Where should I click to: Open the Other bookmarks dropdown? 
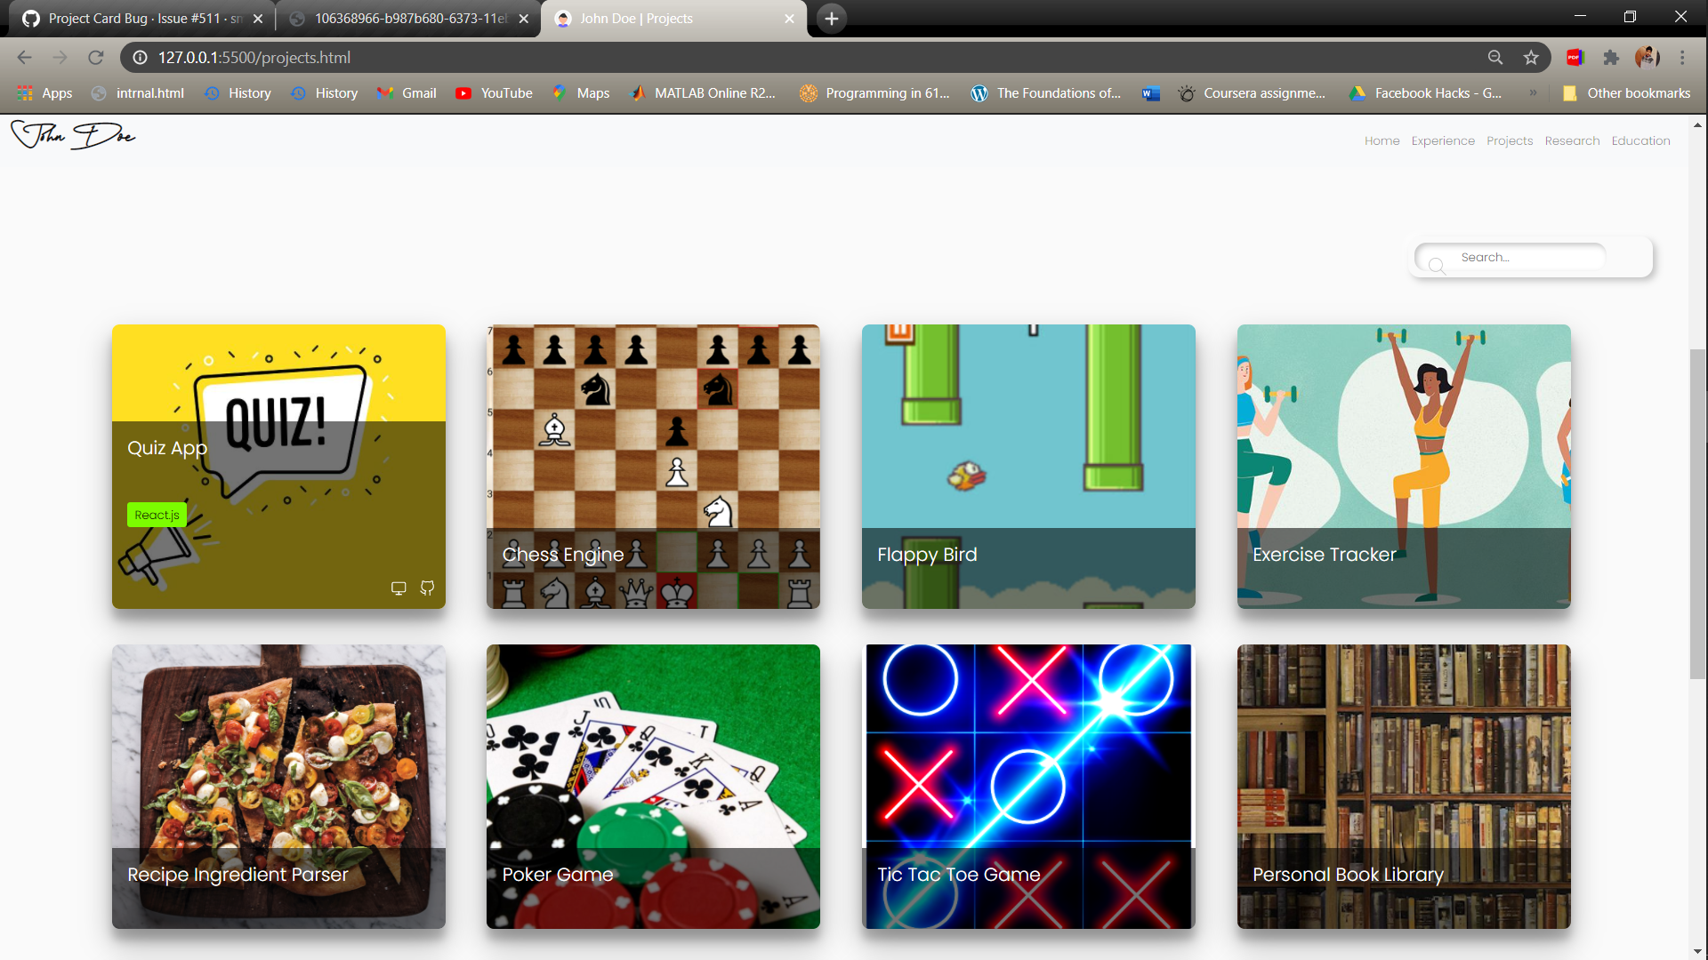tap(1626, 92)
